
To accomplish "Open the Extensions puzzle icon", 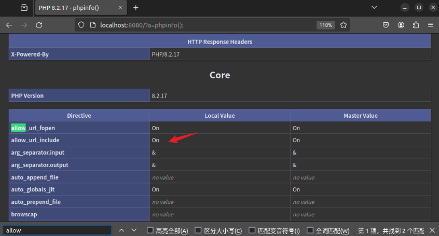I will pyautogui.click(x=416, y=25).
